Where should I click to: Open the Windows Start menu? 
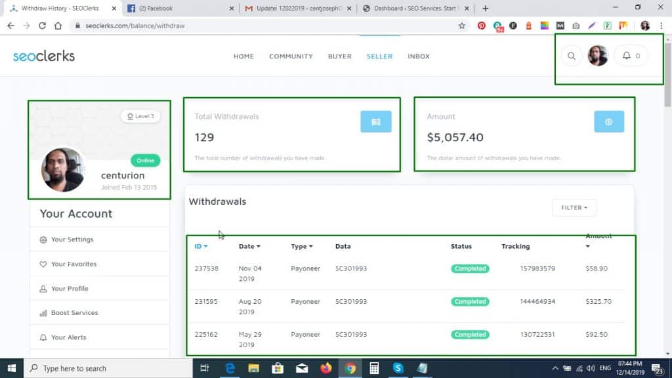click(12, 368)
